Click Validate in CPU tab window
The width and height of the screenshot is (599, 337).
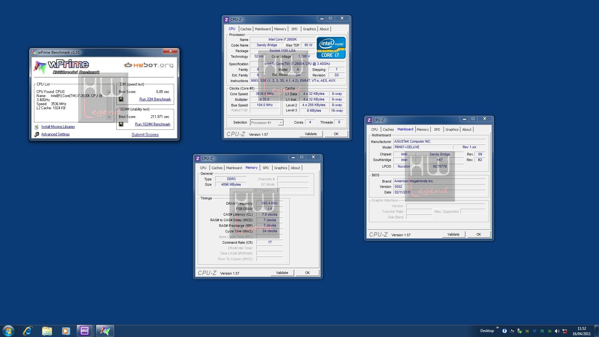click(311, 134)
